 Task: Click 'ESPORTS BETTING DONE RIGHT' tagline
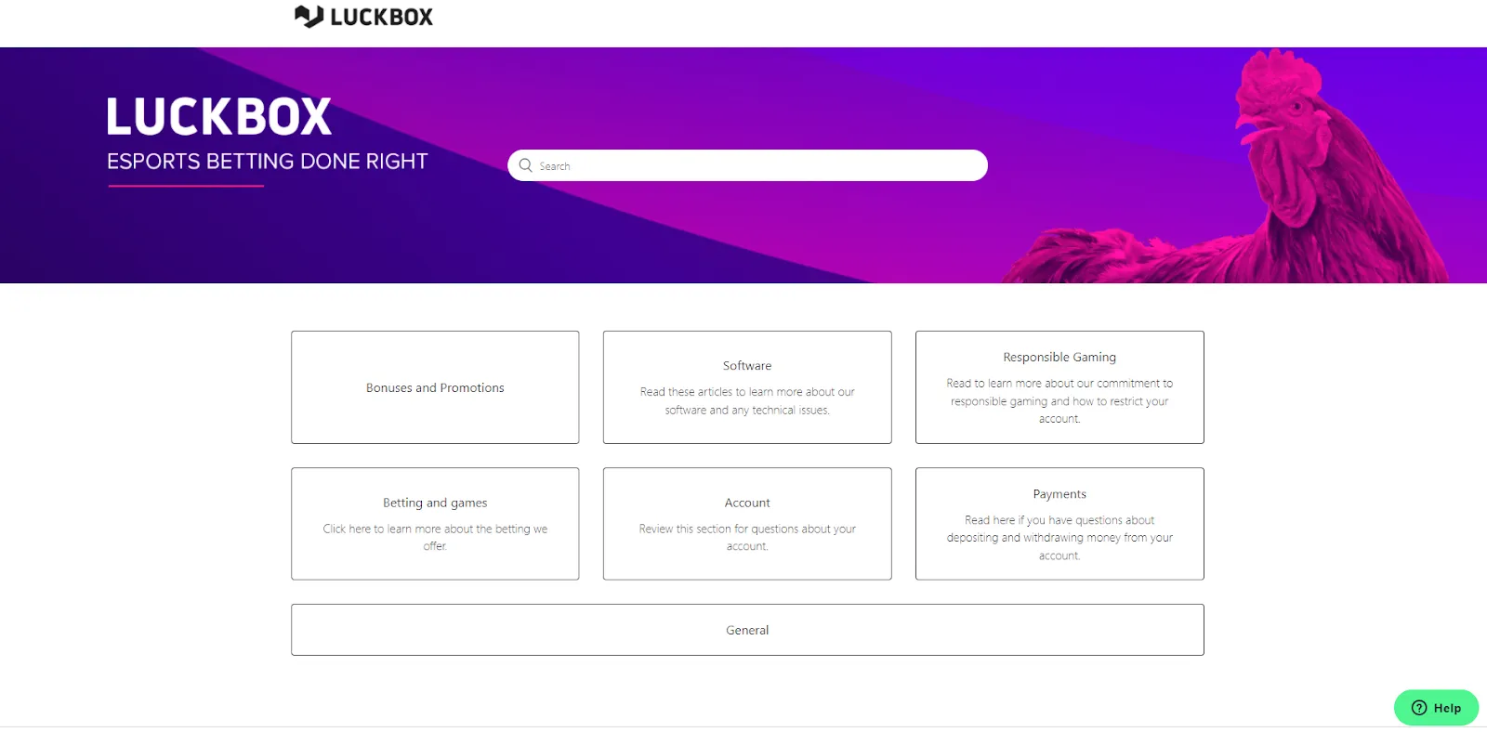267,162
